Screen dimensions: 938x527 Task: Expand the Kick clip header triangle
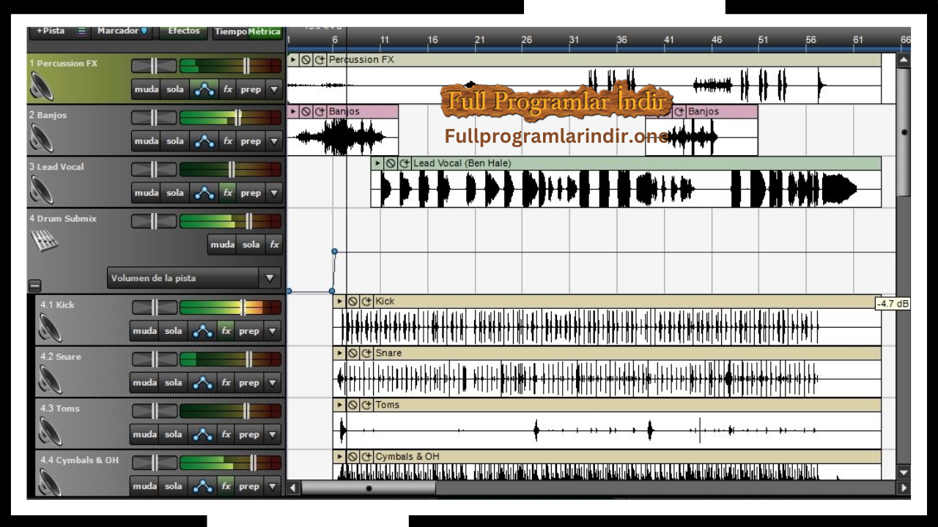[x=340, y=301]
